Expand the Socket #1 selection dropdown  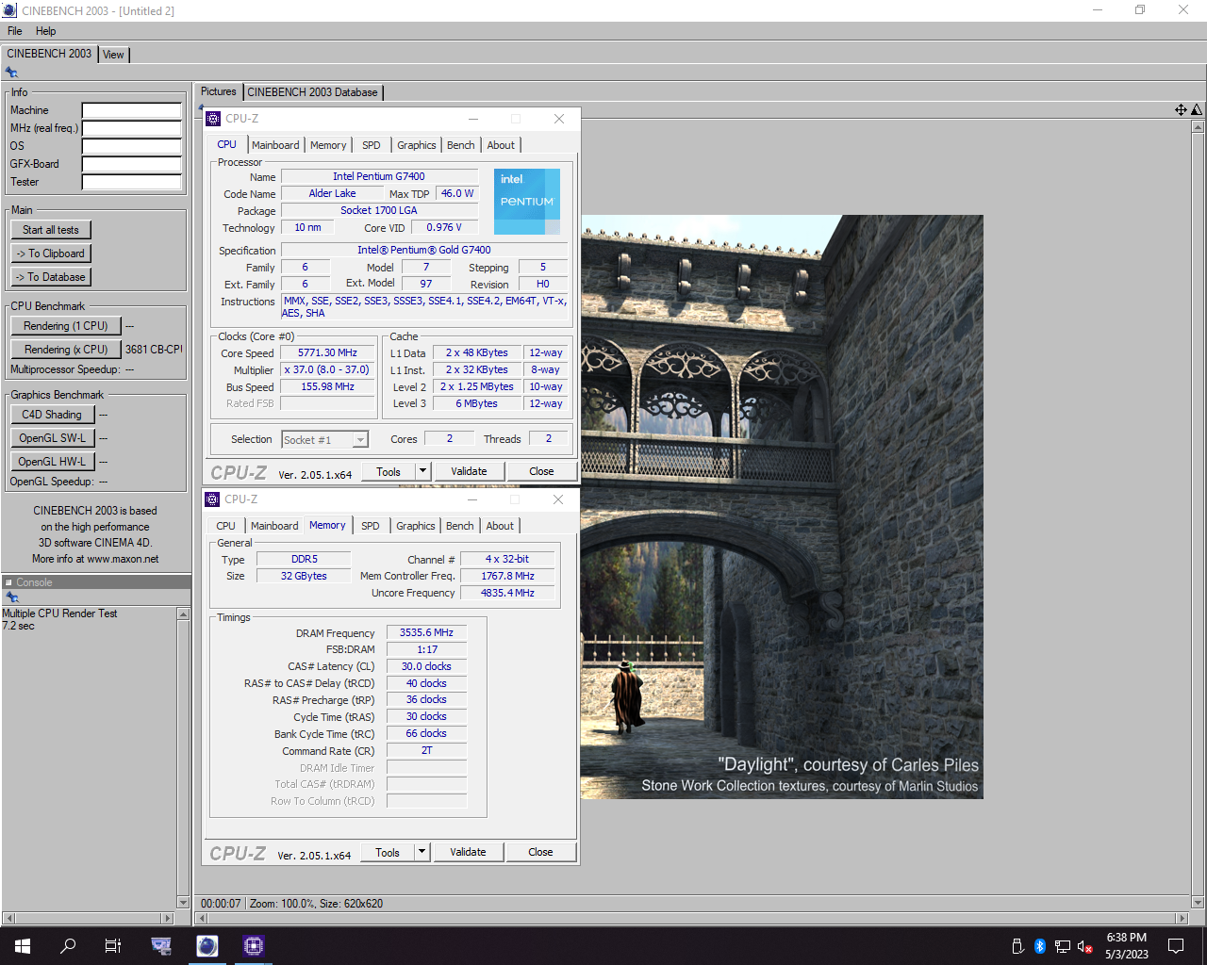tap(360, 440)
